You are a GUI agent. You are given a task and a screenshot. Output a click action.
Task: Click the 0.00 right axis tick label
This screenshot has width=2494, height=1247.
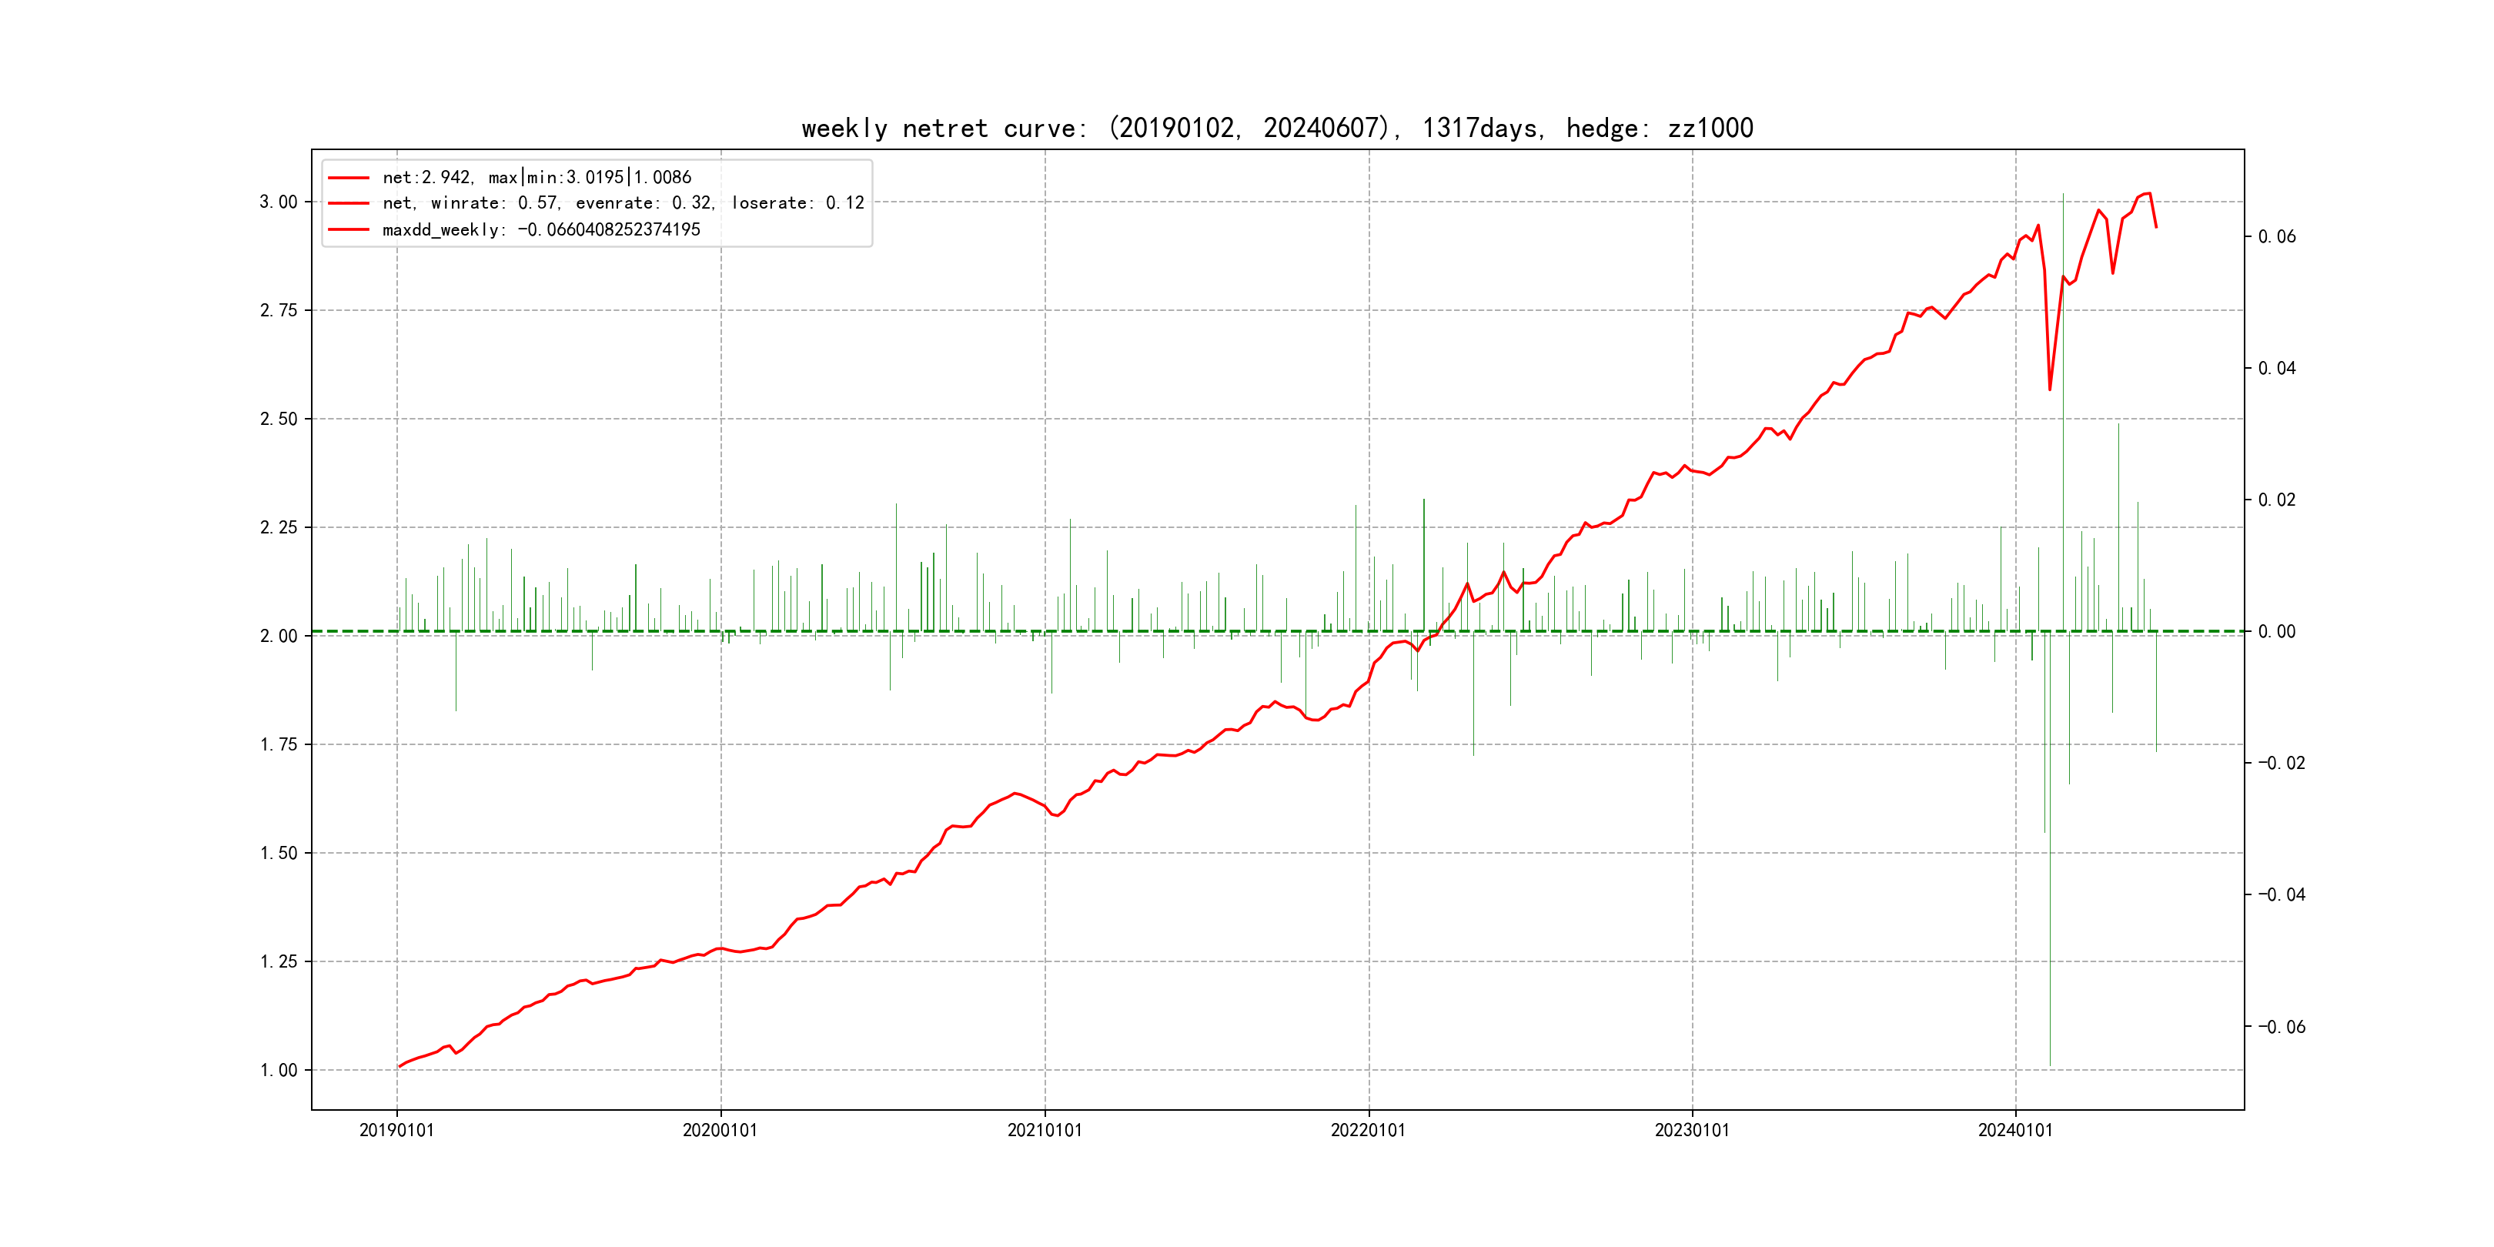tap(2276, 632)
